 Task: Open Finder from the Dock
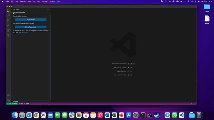pos(15,115)
